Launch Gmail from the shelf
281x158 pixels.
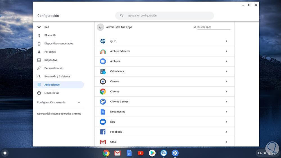tap(117, 153)
